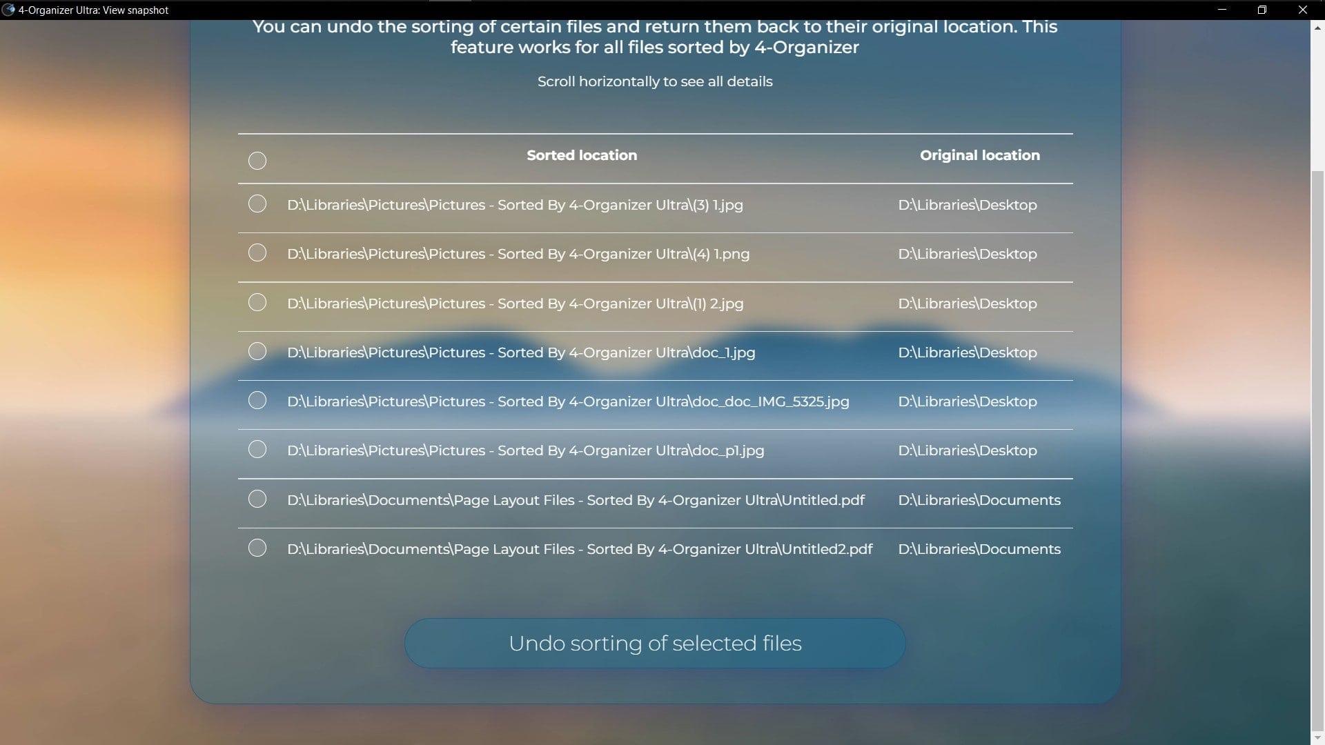Select the checkbox for (1) 2.jpg row
1325x745 pixels.
pyautogui.click(x=257, y=302)
